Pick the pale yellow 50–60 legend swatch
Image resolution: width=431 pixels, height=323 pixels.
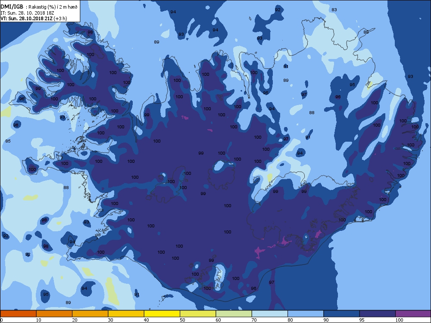pyautogui.click(x=198, y=314)
